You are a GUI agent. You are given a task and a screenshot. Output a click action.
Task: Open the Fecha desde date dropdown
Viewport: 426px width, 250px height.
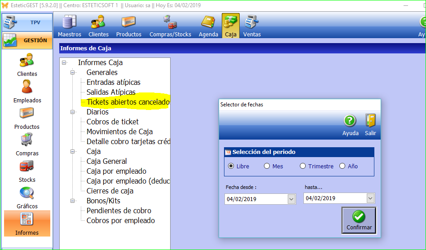(291, 199)
